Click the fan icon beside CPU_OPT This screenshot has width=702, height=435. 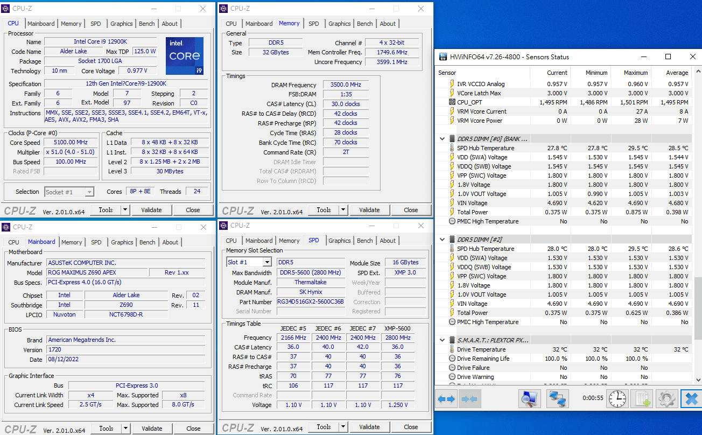(x=452, y=102)
